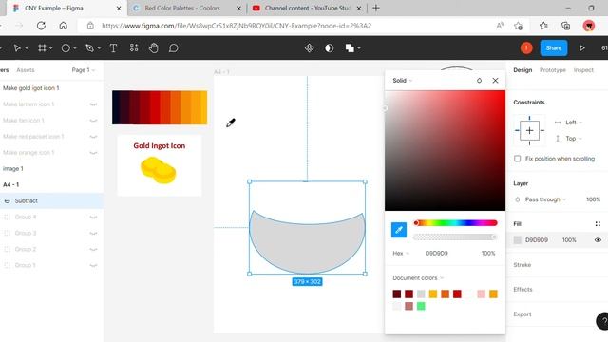
Task: Select the Frame tool
Action: pyautogui.click(x=42, y=48)
